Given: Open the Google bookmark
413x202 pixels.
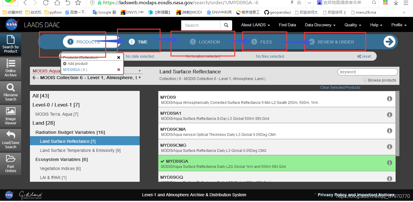Looking at the screenshot, I should tap(104, 12).
